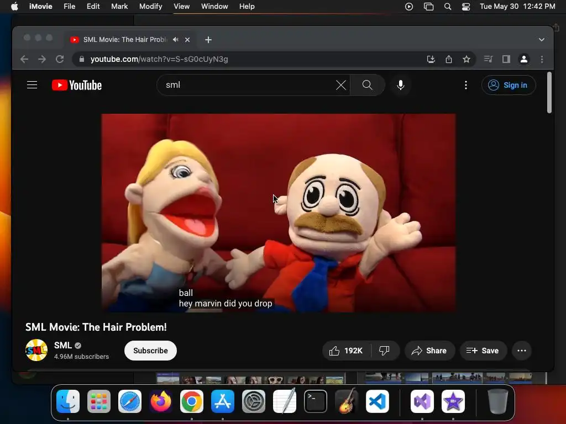This screenshot has height=424, width=566.
Task: Open the SML channel name link
Action: (63, 346)
